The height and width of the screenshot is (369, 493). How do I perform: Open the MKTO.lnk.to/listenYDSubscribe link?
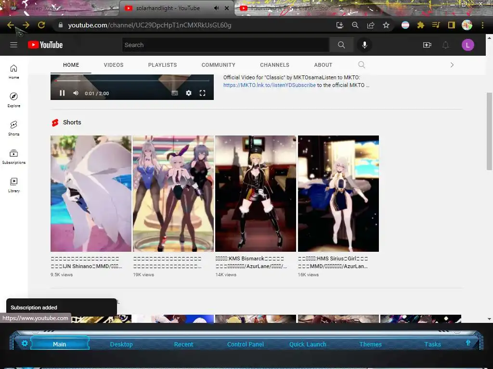coord(270,85)
